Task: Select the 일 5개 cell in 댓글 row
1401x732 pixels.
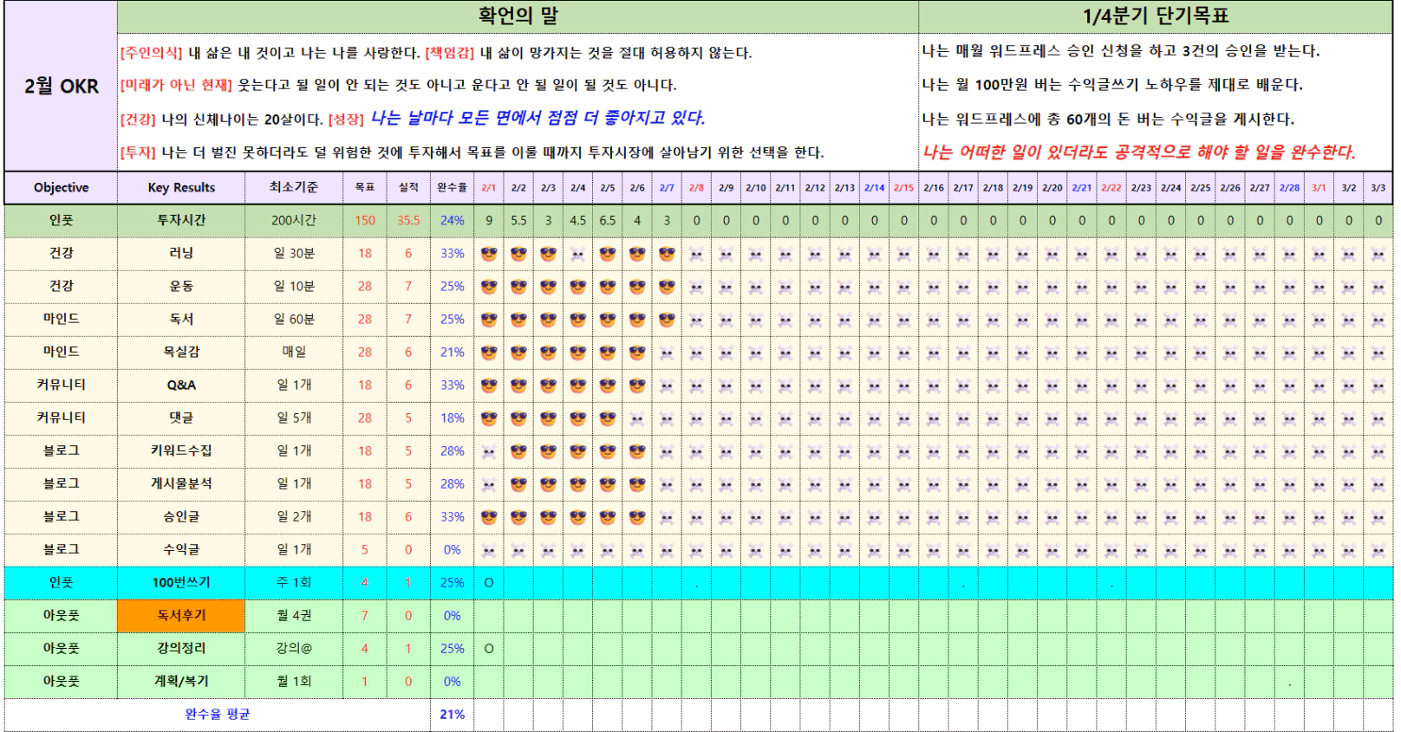Action: [294, 418]
